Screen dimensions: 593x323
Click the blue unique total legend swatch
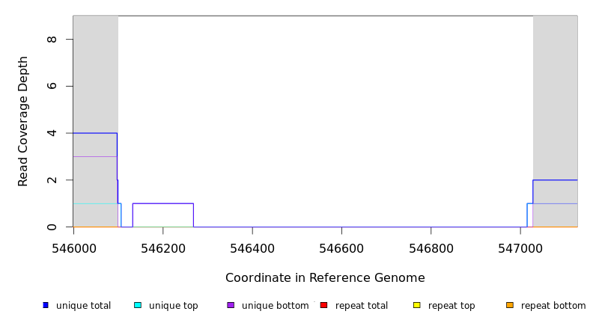pyautogui.click(x=46, y=305)
